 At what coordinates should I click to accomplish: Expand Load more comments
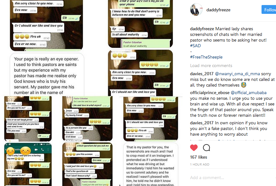[x=211, y=66]
